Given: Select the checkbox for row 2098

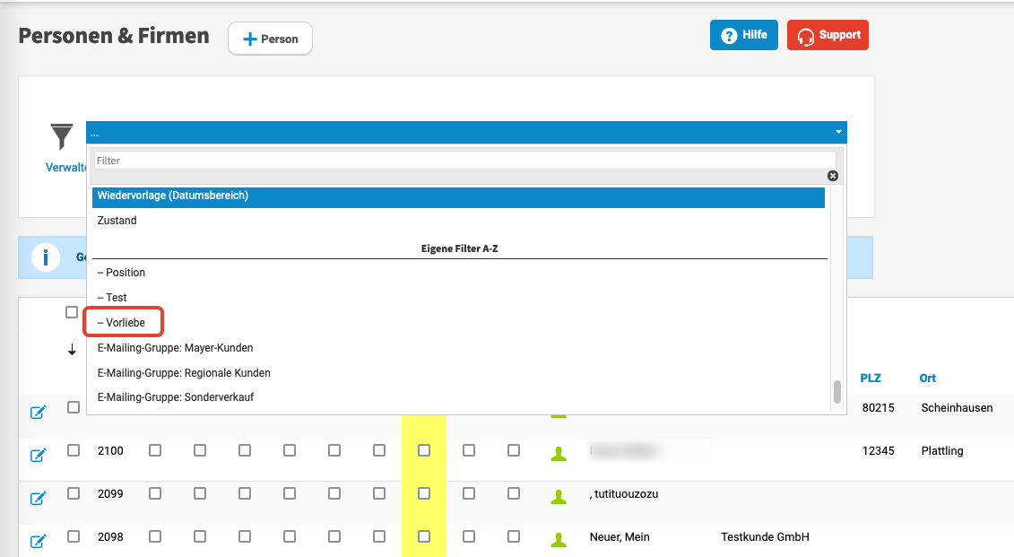Looking at the screenshot, I should point(74,536).
